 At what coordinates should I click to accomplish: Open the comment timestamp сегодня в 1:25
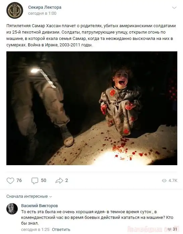[35, 229]
